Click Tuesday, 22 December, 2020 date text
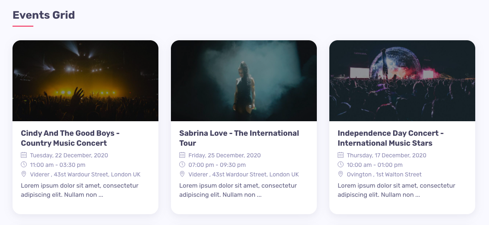489x225 pixels. [69, 155]
